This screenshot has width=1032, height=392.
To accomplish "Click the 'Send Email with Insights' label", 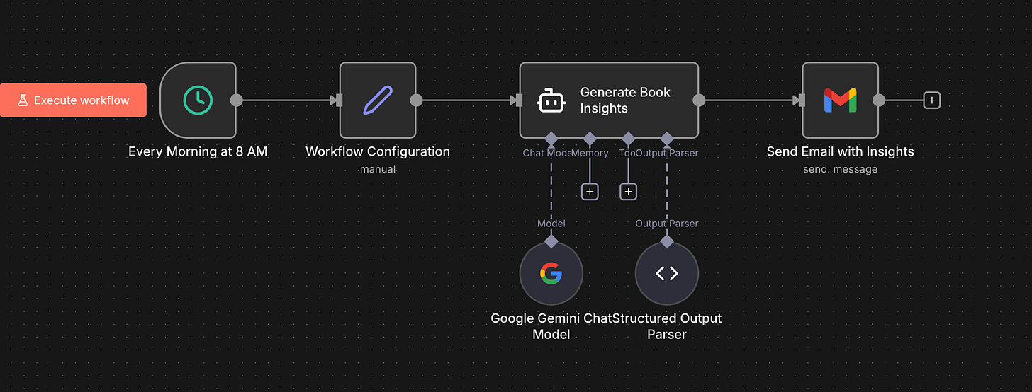I will [x=841, y=151].
